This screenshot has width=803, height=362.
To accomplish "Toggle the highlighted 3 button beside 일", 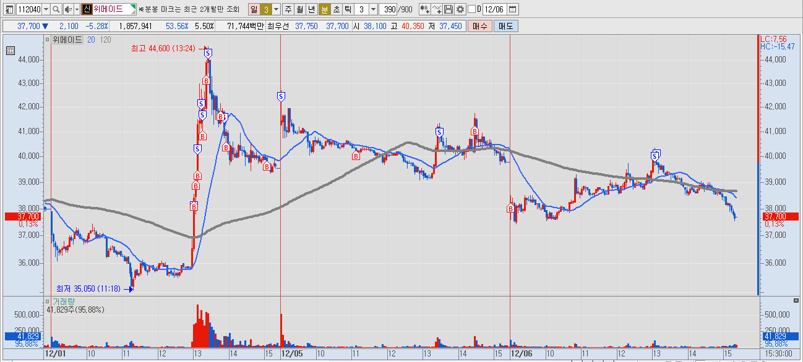I will [x=265, y=9].
